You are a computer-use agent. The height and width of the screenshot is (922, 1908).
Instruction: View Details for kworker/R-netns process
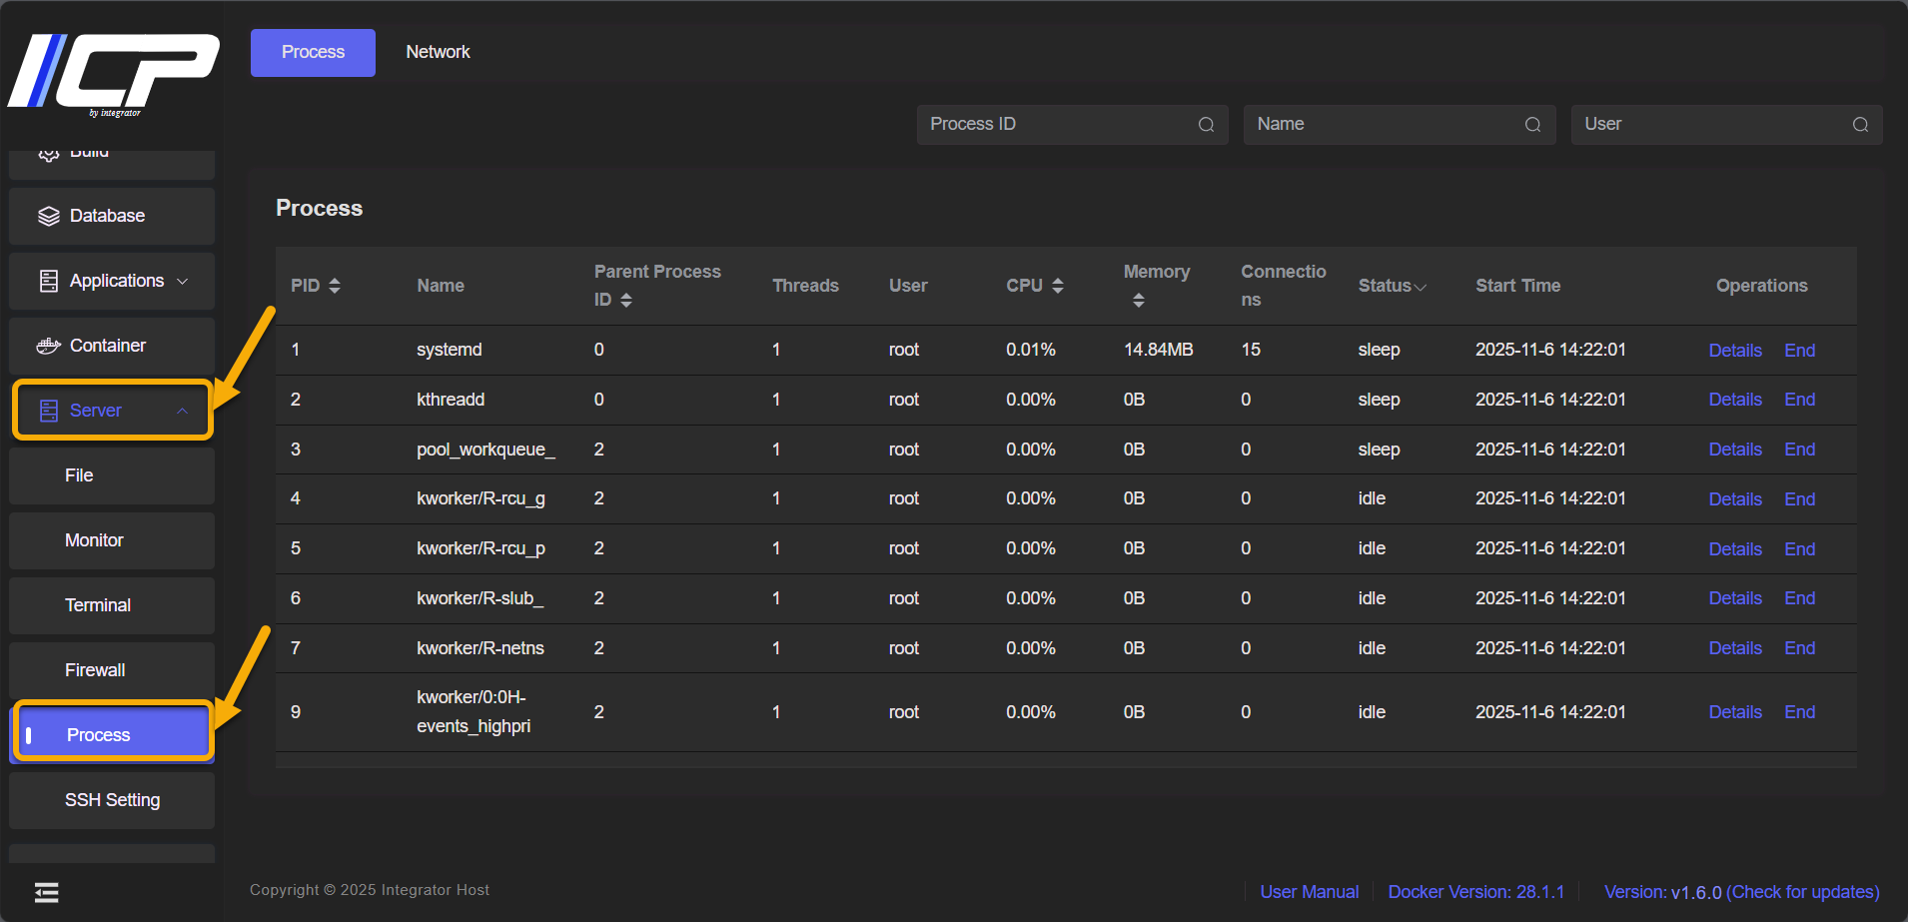coord(1735,648)
